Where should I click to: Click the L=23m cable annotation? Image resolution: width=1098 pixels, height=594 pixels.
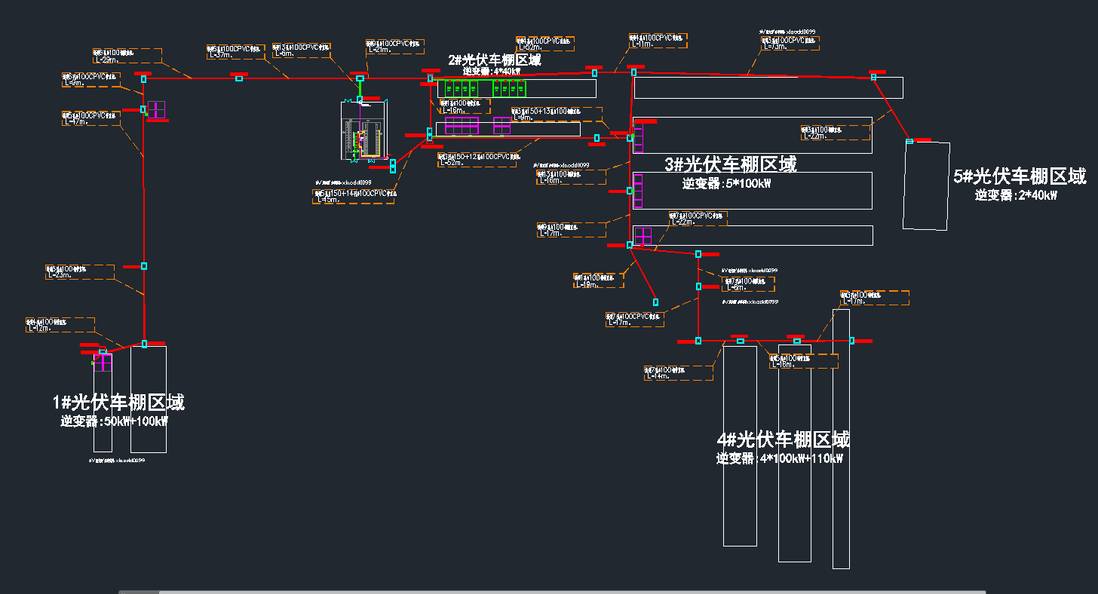[80, 272]
